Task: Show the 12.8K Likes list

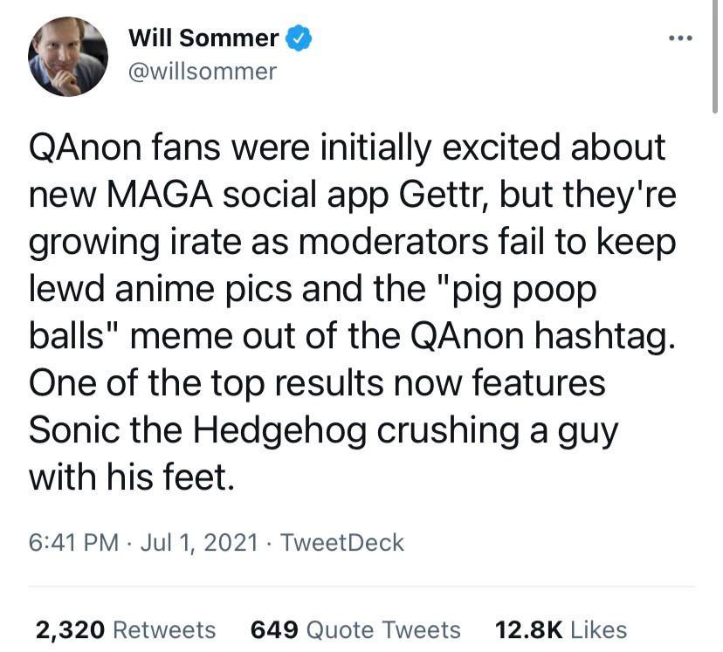Action: [560, 629]
